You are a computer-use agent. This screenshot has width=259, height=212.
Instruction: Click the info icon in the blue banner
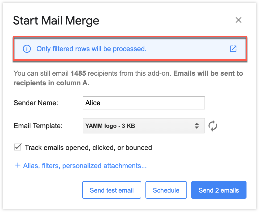pyautogui.click(x=27, y=49)
